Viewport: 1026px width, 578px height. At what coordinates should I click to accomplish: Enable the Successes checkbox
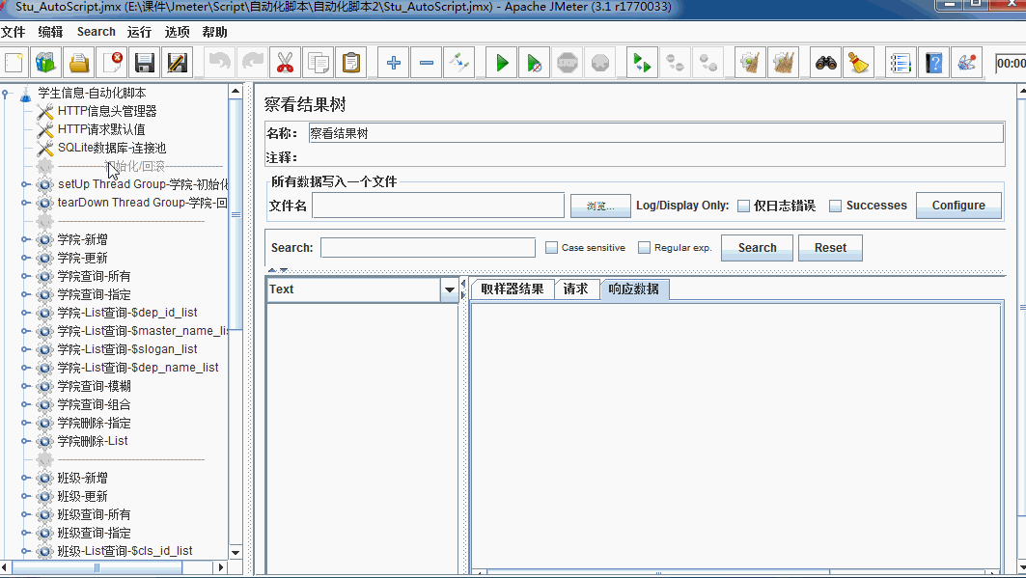[x=836, y=206]
